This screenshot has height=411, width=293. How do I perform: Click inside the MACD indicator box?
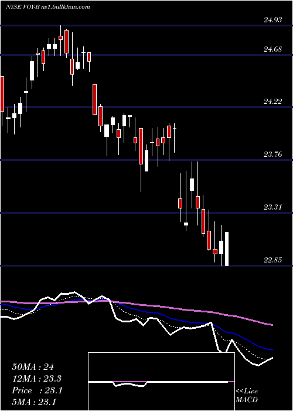tap(161, 382)
